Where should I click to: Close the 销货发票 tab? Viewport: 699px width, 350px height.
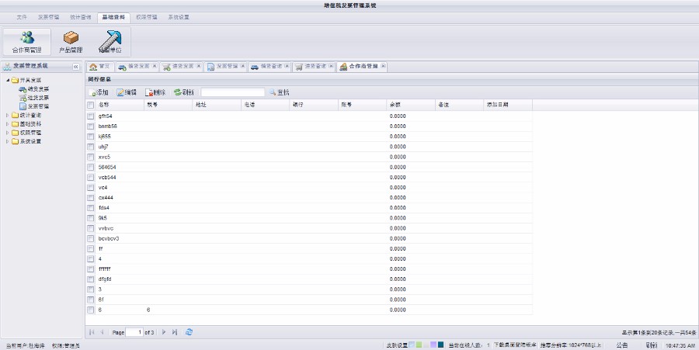pyautogui.click(x=155, y=66)
